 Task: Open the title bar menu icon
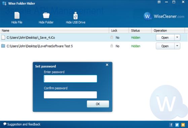click(x=159, y=2)
